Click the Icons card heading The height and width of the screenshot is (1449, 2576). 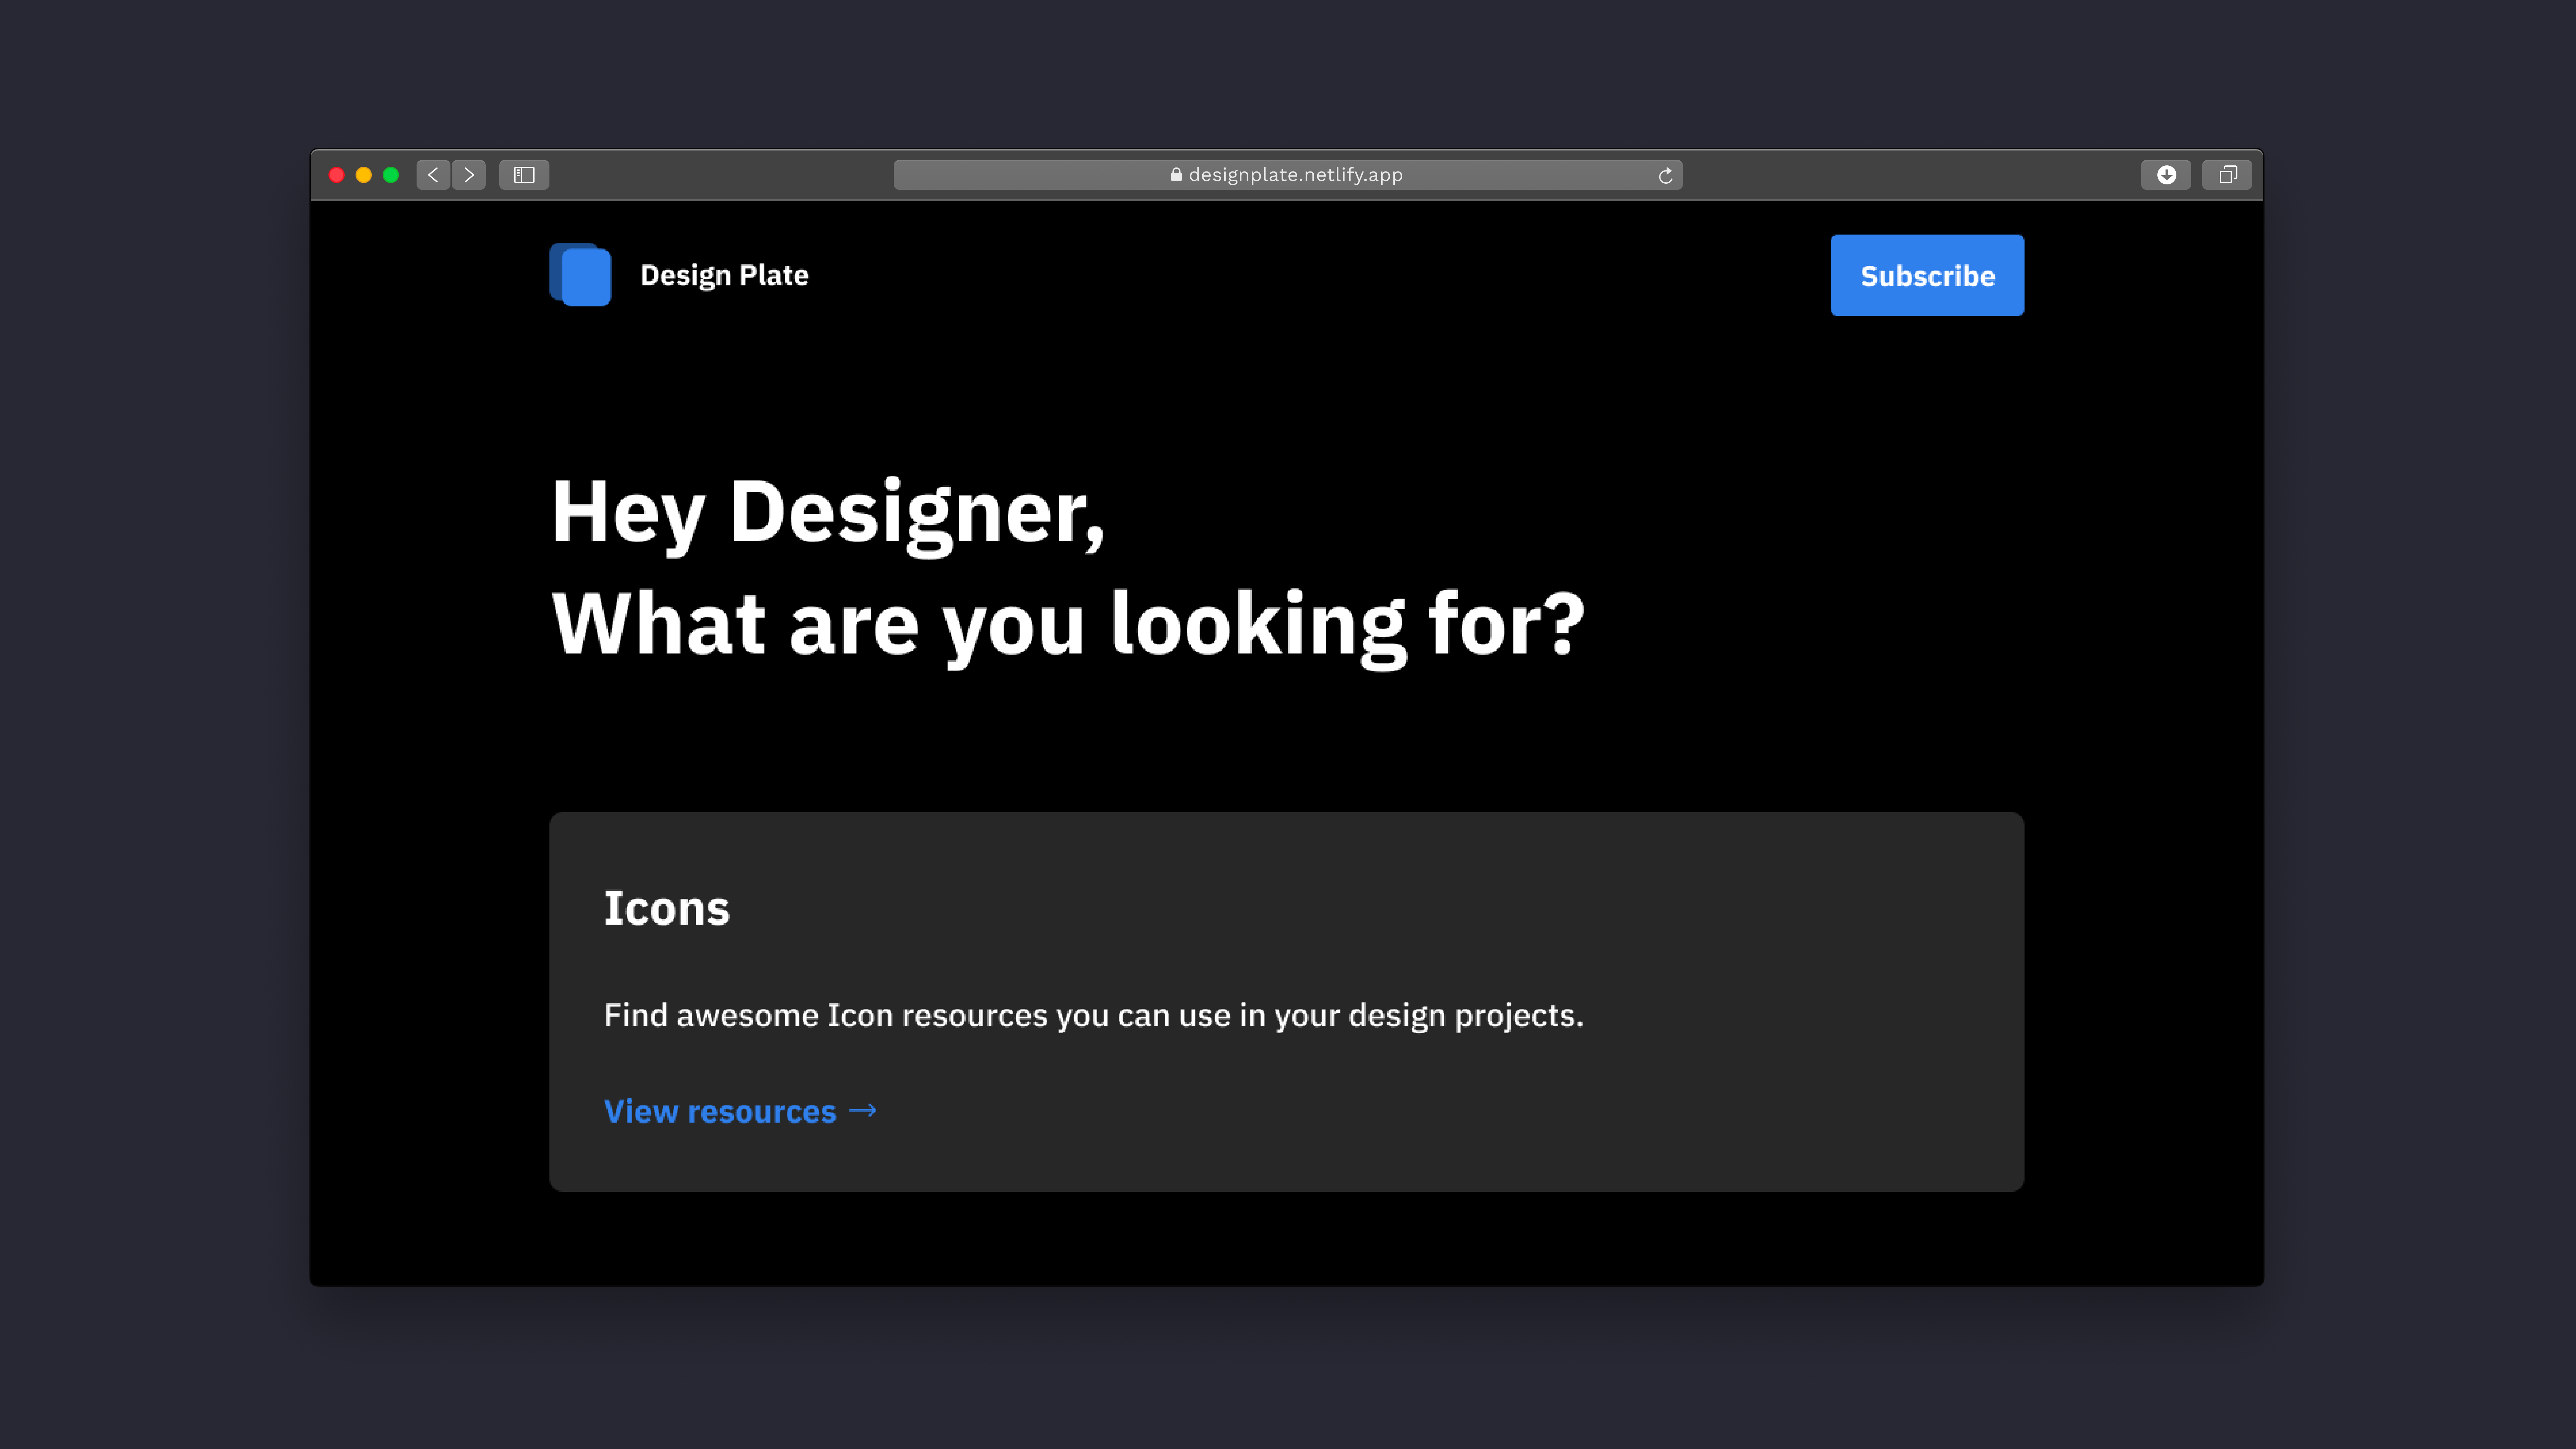tap(667, 908)
